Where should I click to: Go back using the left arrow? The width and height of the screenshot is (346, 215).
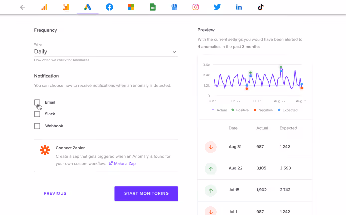(x=23, y=7)
